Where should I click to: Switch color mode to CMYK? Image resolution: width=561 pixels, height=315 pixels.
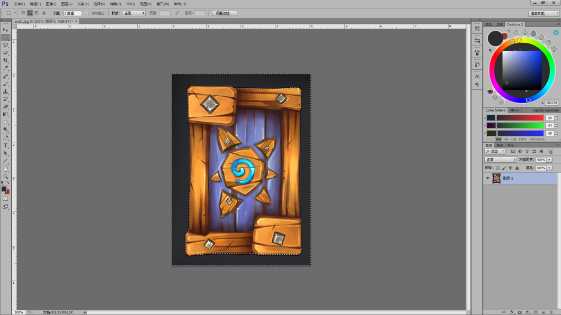coord(522,140)
